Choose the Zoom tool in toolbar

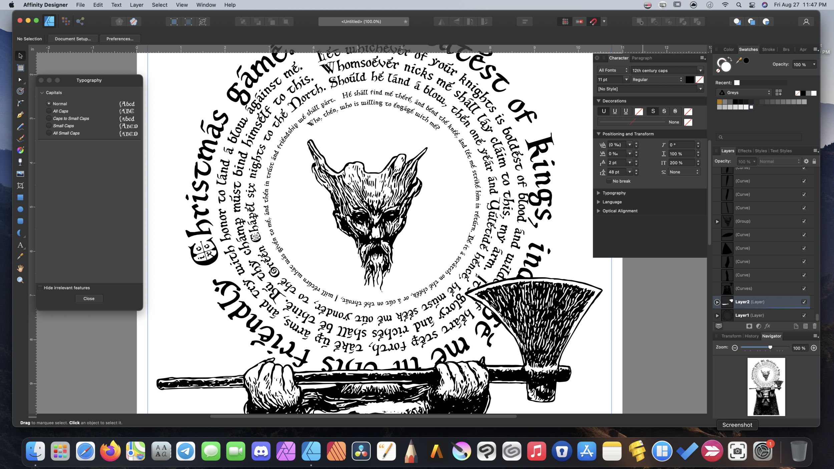[x=20, y=280]
